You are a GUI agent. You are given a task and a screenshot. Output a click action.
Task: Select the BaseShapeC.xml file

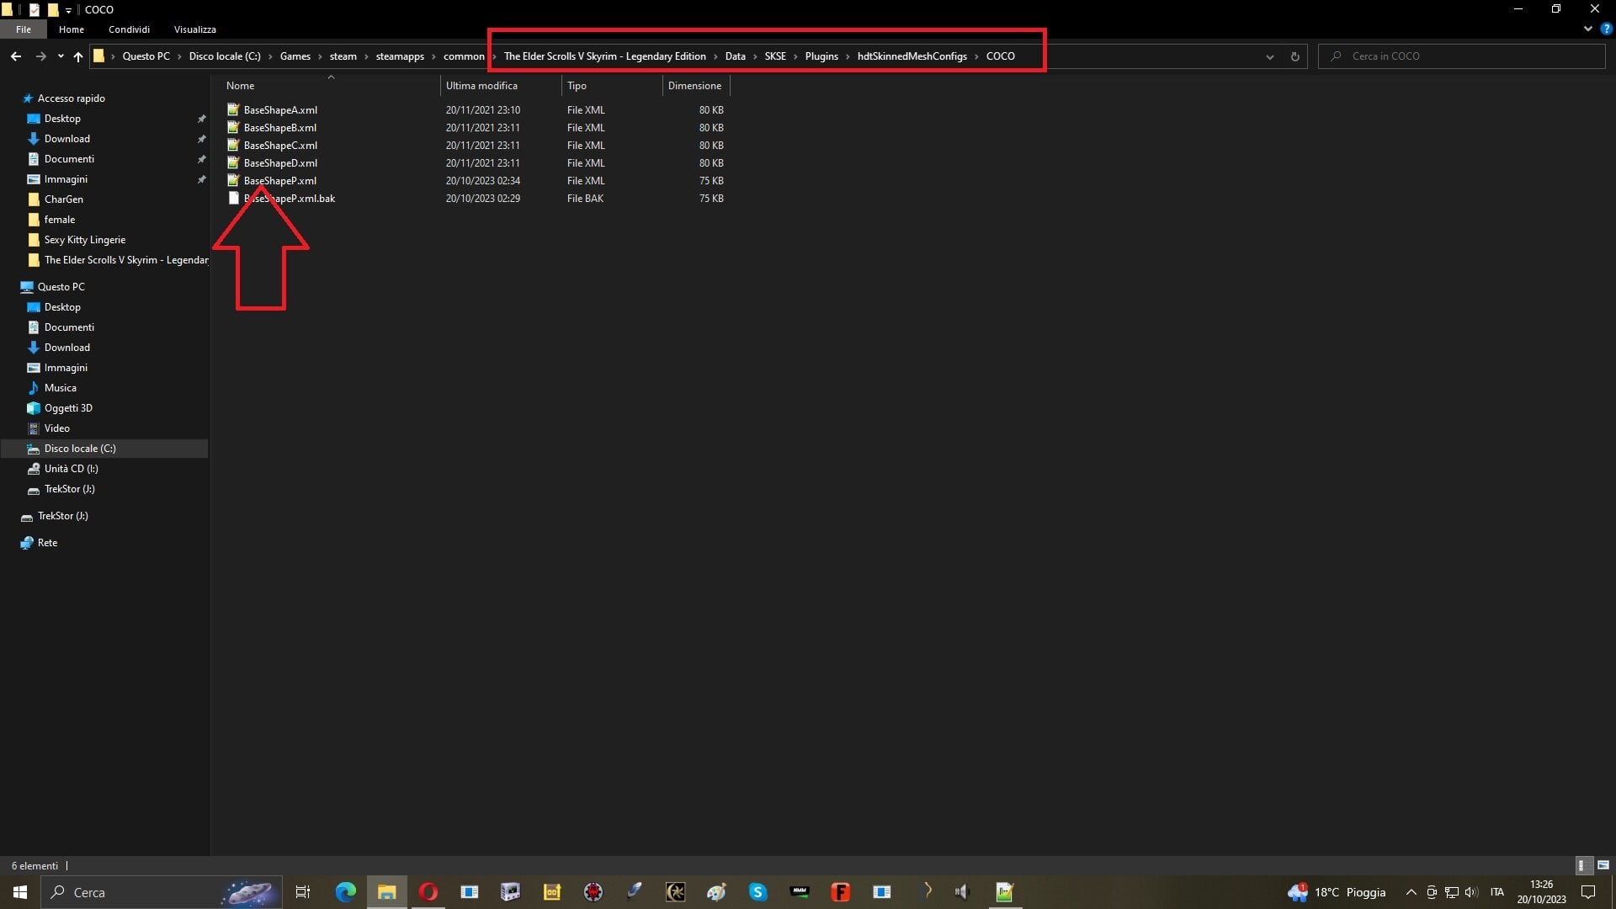279,146
